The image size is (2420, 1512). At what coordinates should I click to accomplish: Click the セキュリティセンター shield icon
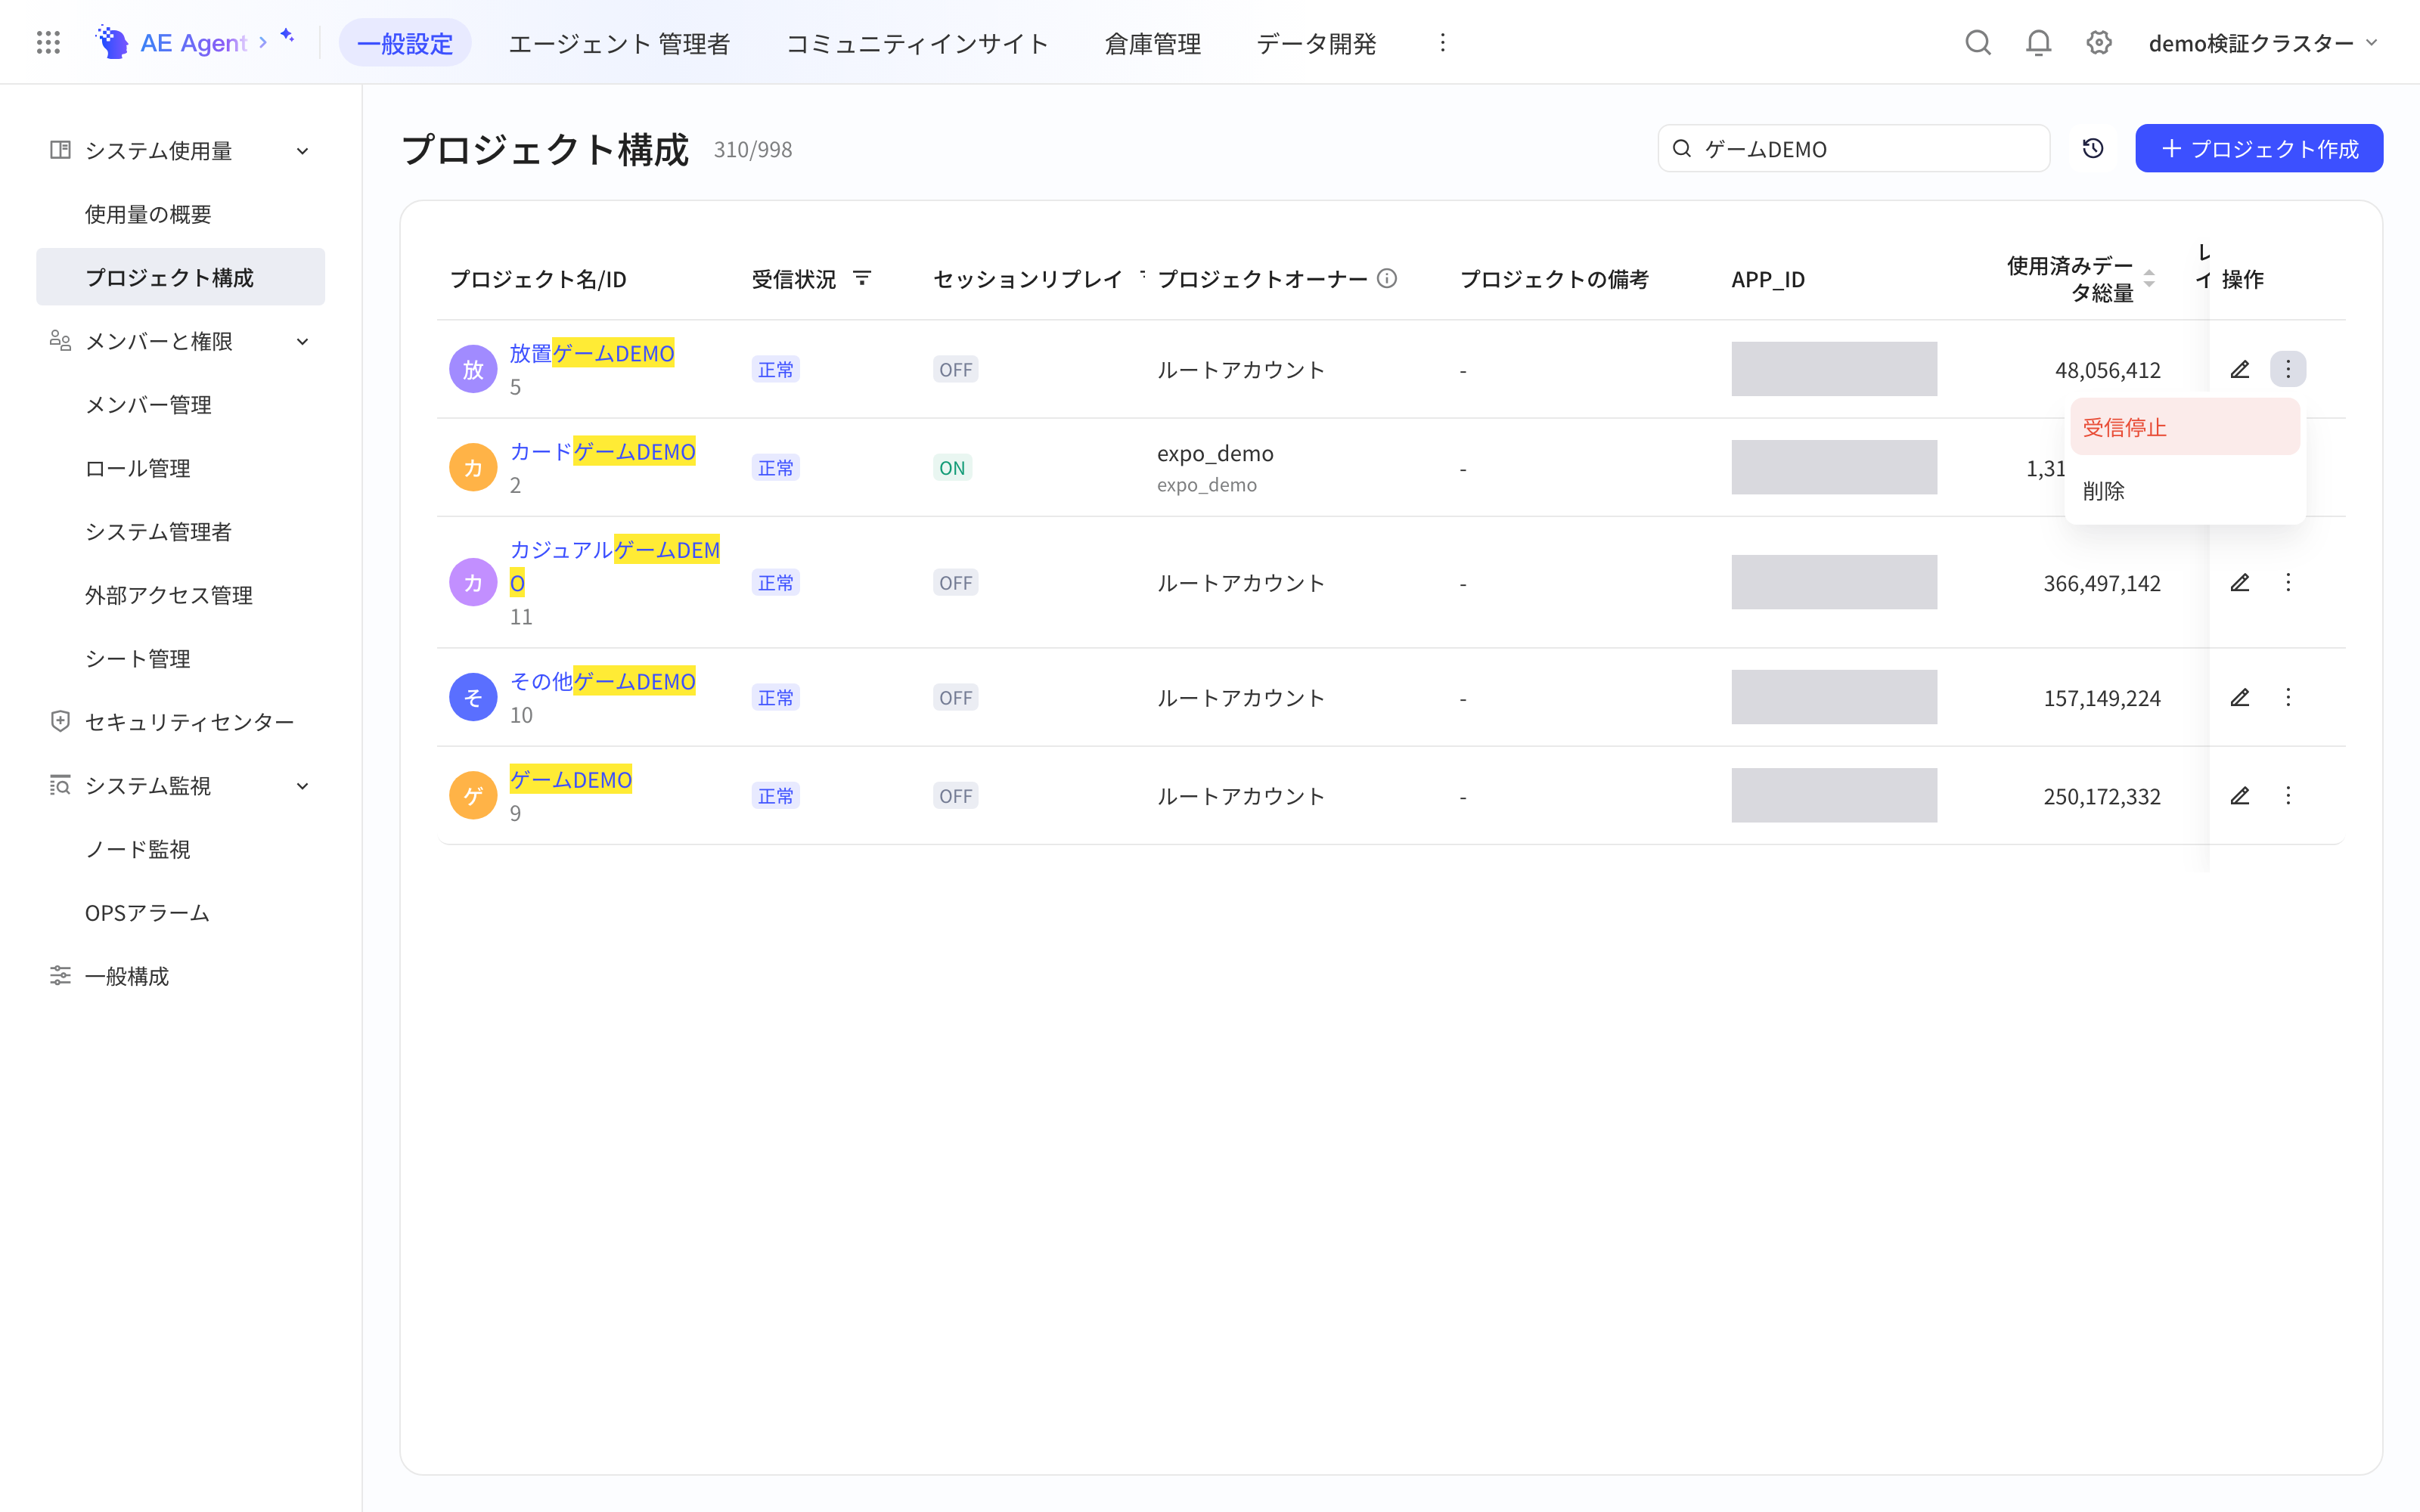tap(60, 721)
